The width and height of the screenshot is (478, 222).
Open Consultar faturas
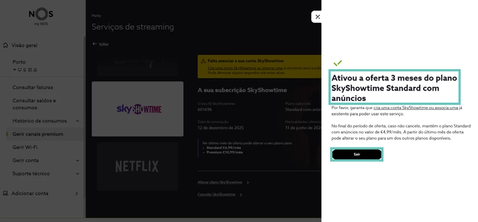(32, 88)
